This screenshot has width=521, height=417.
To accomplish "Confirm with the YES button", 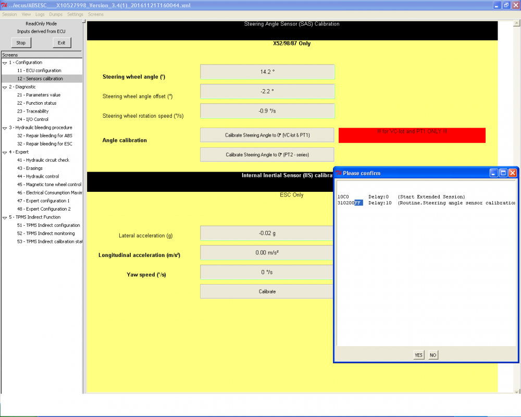I will point(419,355).
